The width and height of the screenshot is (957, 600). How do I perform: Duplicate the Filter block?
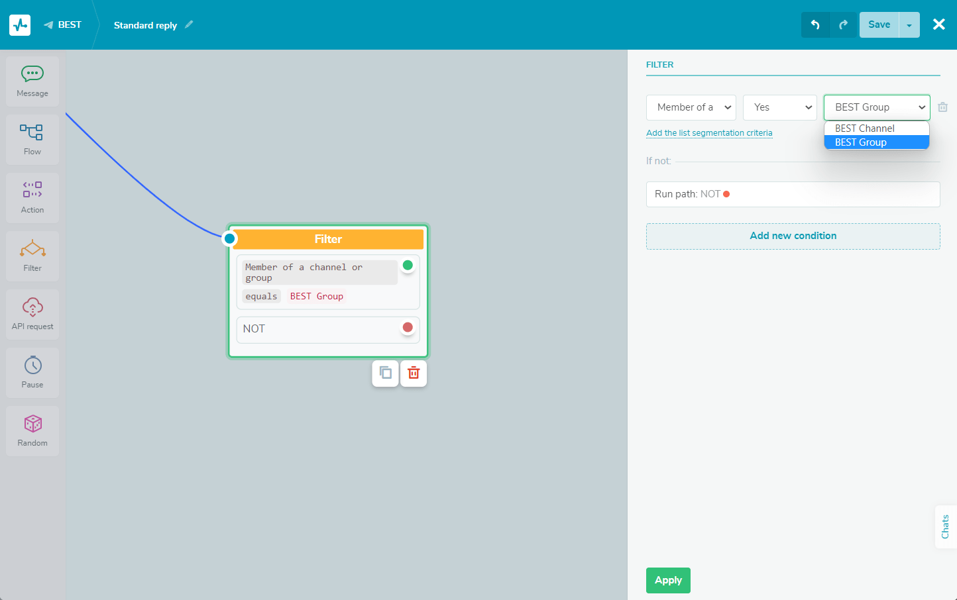(385, 374)
